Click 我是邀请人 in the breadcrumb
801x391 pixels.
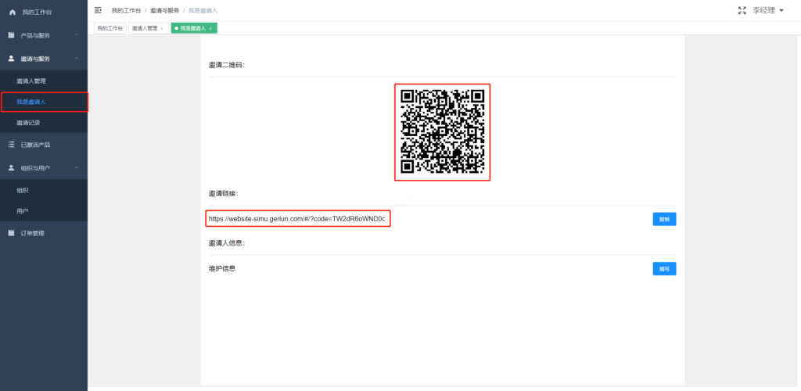[x=203, y=10]
